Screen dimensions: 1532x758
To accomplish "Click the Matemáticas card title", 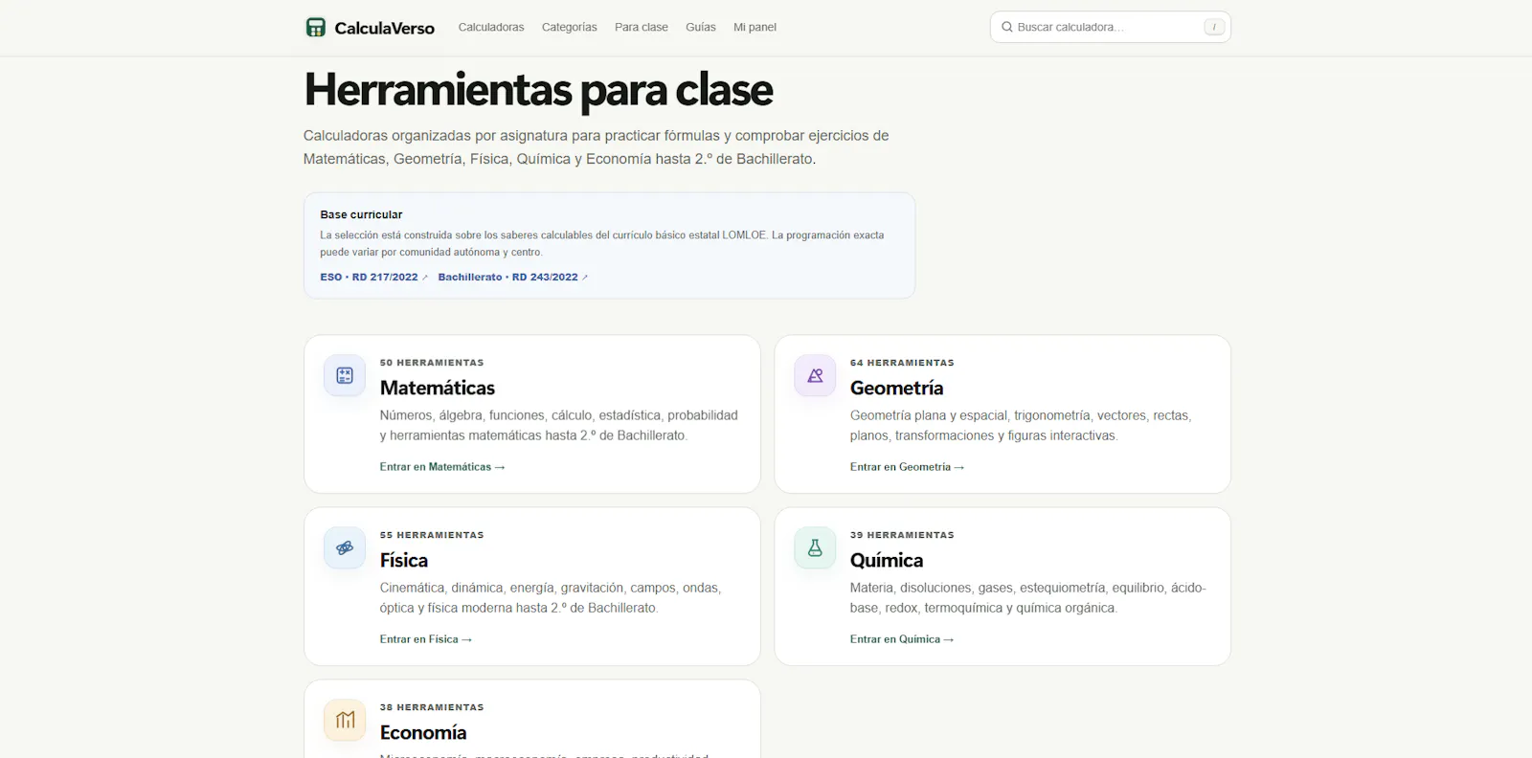I will pos(438,388).
